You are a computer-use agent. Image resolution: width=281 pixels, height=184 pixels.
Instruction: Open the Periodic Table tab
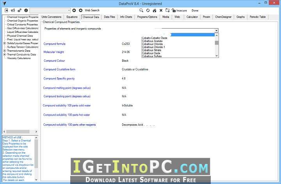[258, 17]
